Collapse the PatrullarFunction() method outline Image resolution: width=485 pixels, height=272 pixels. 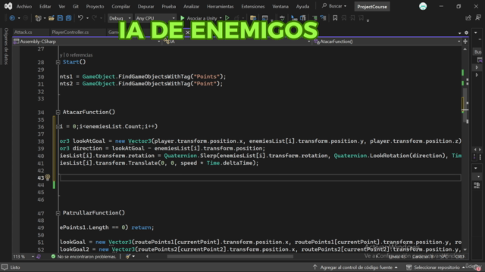58,213
